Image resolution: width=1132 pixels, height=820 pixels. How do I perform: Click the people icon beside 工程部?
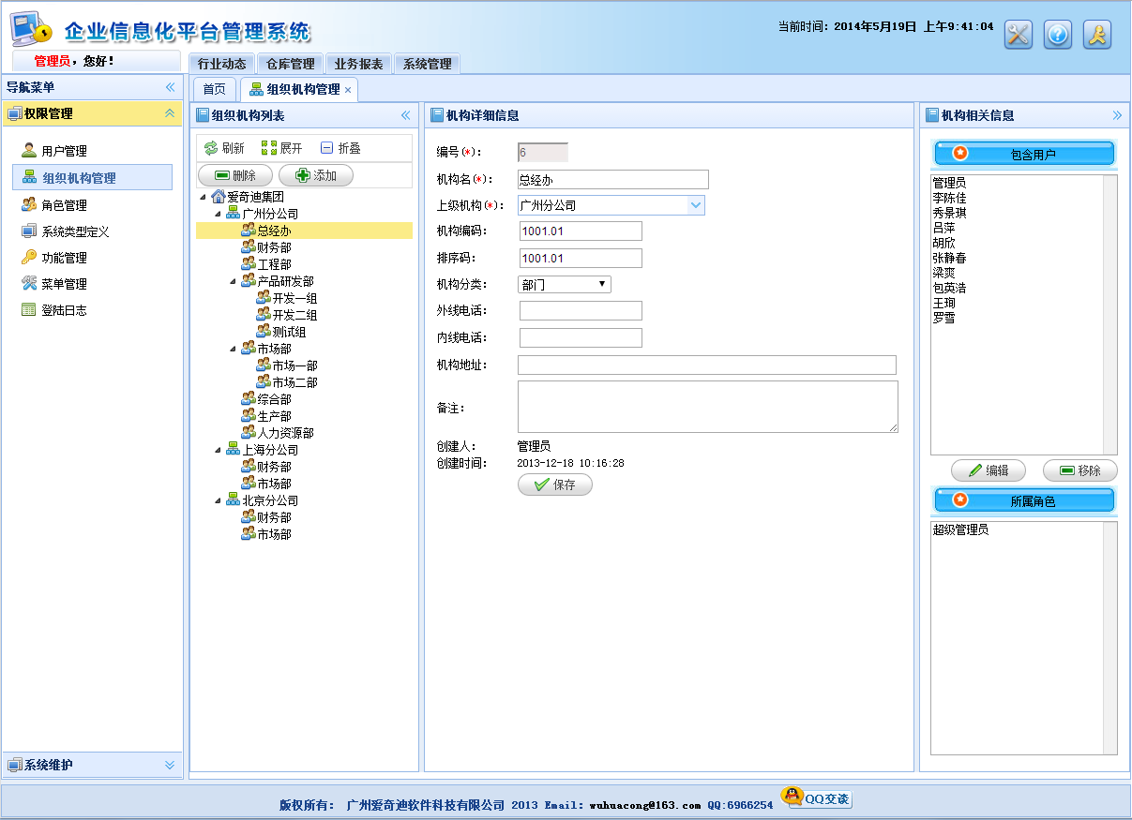click(249, 264)
